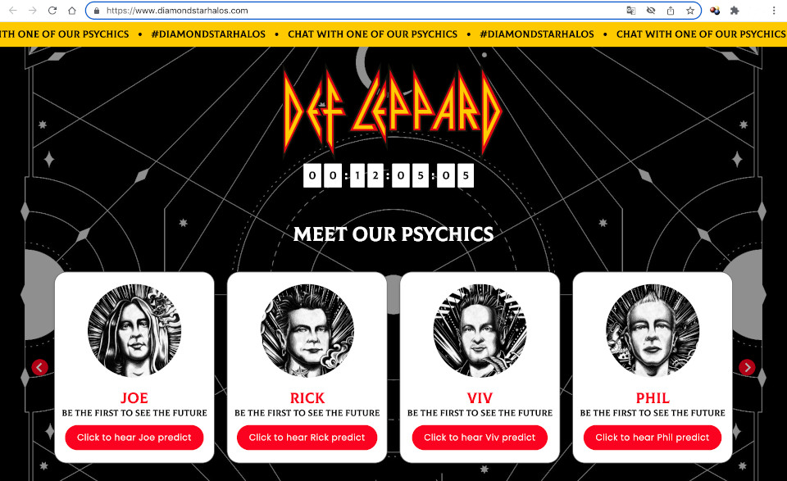Click to hear Phil predict
The height and width of the screenshot is (481, 787).
(x=652, y=438)
